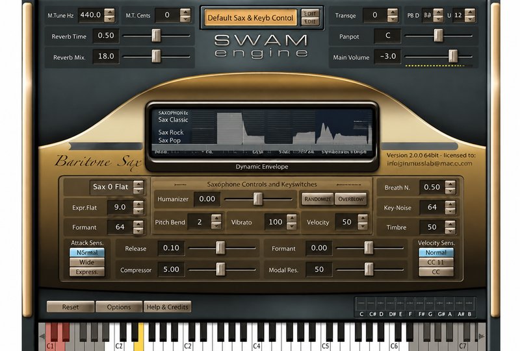Decrease Expr.Flat value

coord(138,211)
